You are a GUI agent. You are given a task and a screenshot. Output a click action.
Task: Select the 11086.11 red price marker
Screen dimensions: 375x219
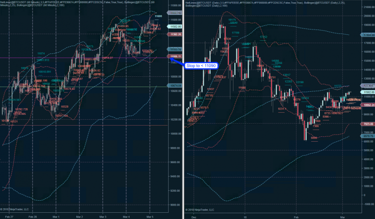175,56
